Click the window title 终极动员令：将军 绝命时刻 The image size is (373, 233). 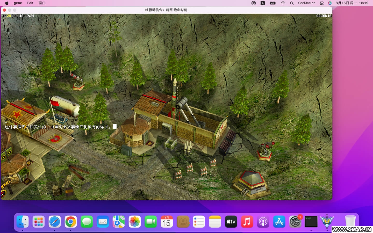166,10
